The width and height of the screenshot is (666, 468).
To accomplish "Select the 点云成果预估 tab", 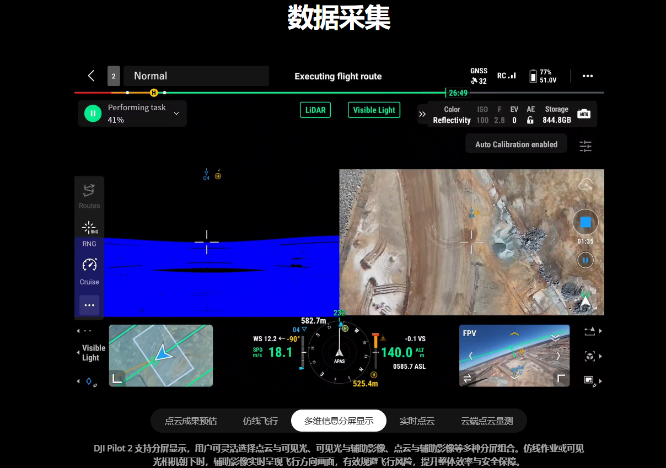I will point(191,421).
